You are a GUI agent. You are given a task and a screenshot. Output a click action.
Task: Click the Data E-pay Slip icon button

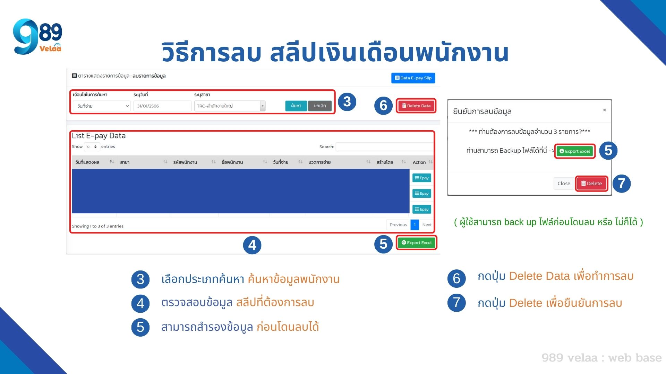(412, 78)
